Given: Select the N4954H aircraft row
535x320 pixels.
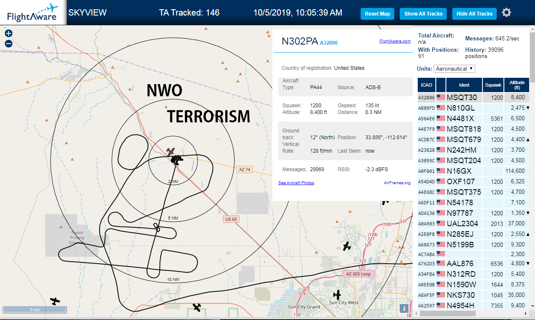Looking at the screenshot, I should pyautogui.click(x=473, y=306).
